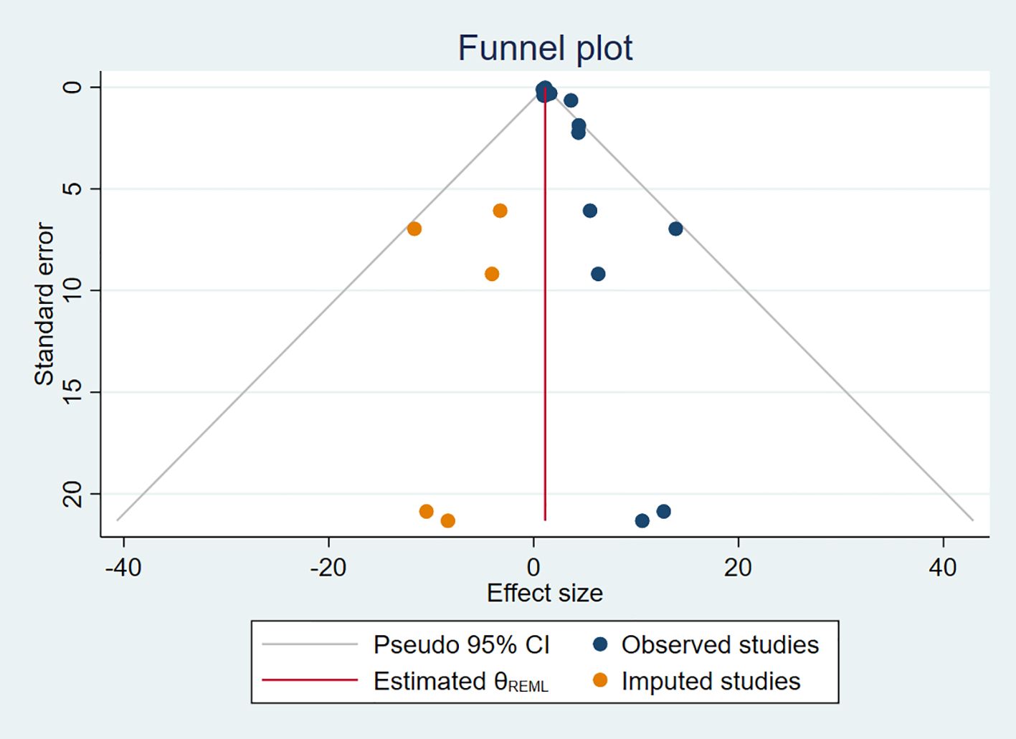Click the "Estimated θREML" legend text

tap(460, 682)
